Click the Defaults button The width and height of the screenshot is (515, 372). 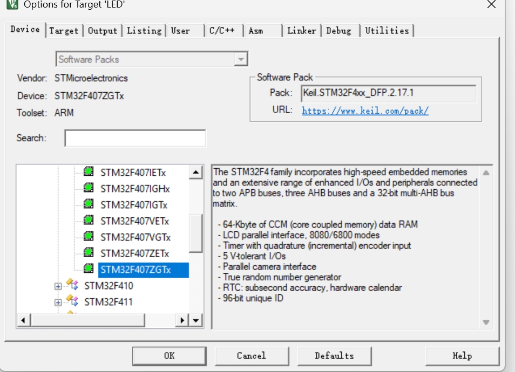(334, 356)
